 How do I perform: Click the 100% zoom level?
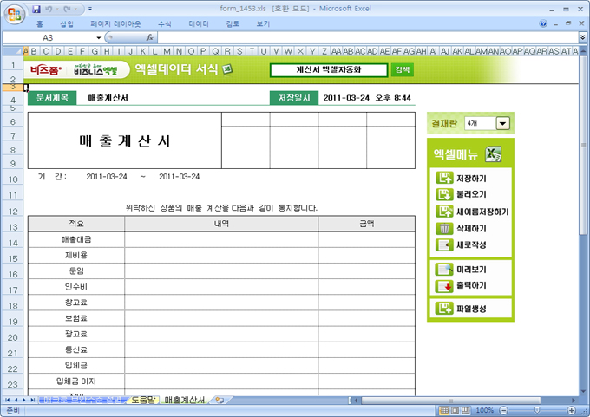point(485,411)
